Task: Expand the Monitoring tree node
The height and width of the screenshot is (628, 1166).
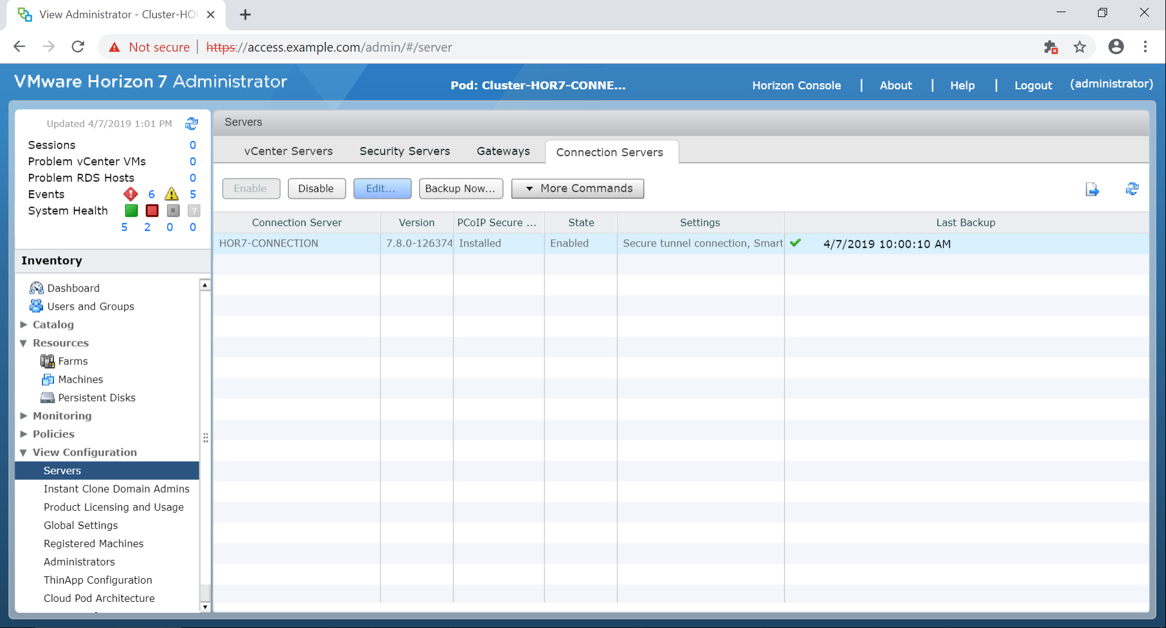Action: click(24, 416)
